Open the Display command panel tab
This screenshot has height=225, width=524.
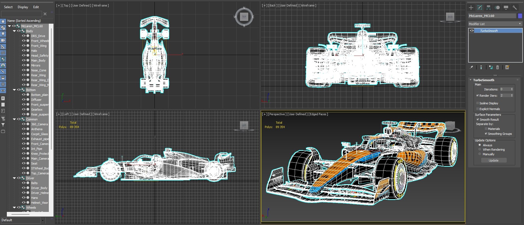coord(506,8)
